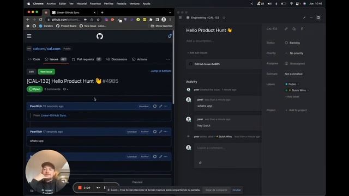
Task: Switch comment editor to Preview tab
Action: [x=137, y=182]
